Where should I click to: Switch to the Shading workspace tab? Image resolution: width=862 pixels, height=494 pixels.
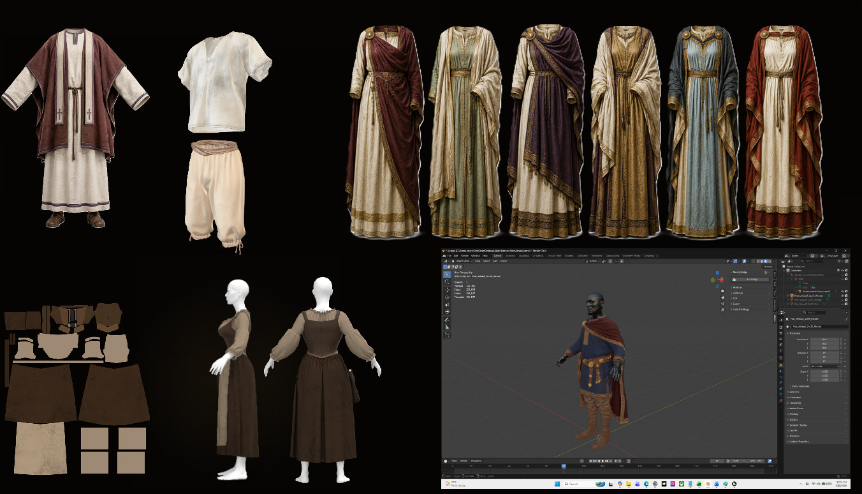tap(569, 256)
